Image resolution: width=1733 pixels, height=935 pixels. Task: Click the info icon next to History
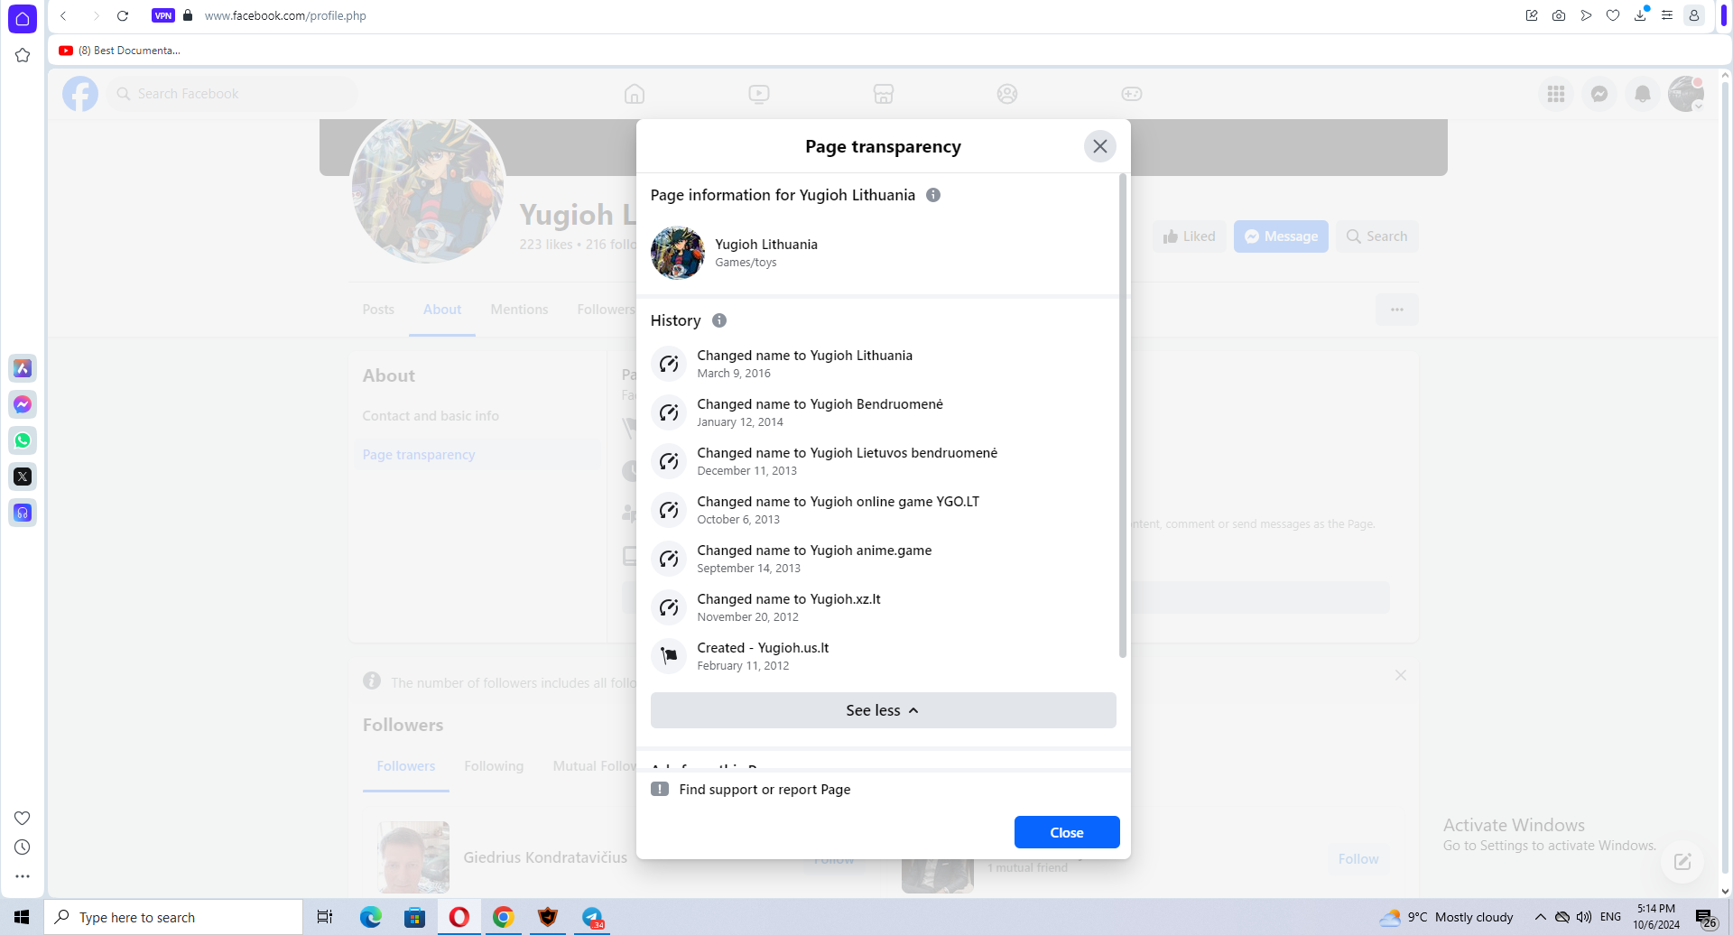(x=719, y=320)
